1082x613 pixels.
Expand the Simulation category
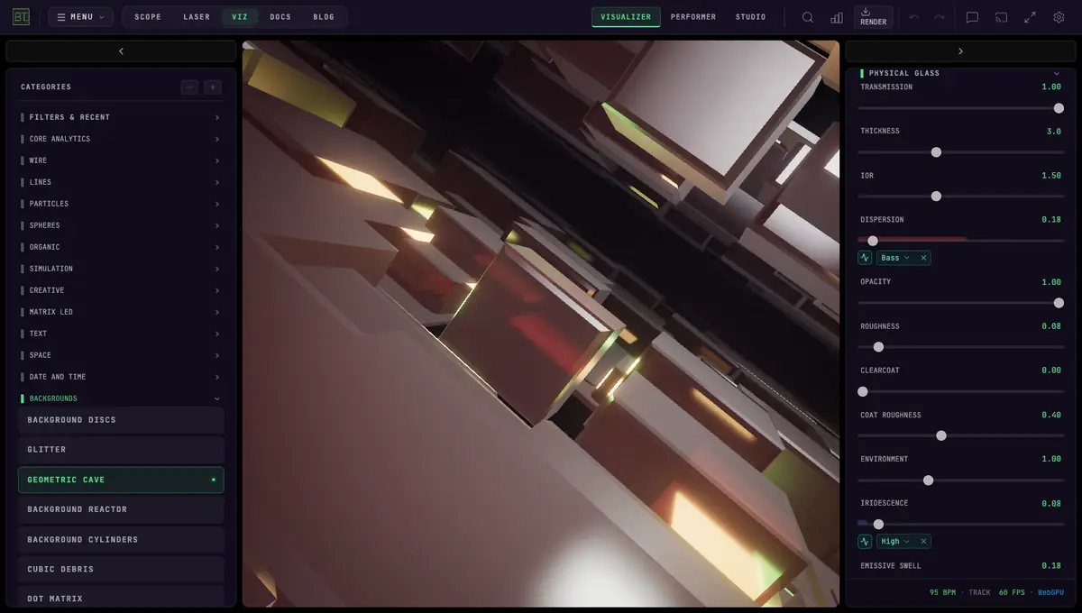point(121,269)
